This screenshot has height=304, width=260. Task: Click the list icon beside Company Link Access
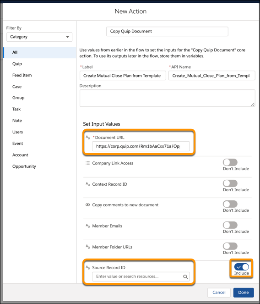coord(88,163)
